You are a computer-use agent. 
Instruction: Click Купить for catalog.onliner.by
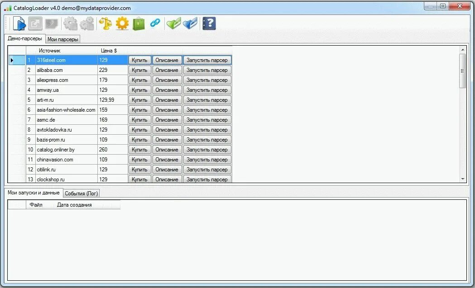[x=139, y=150]
